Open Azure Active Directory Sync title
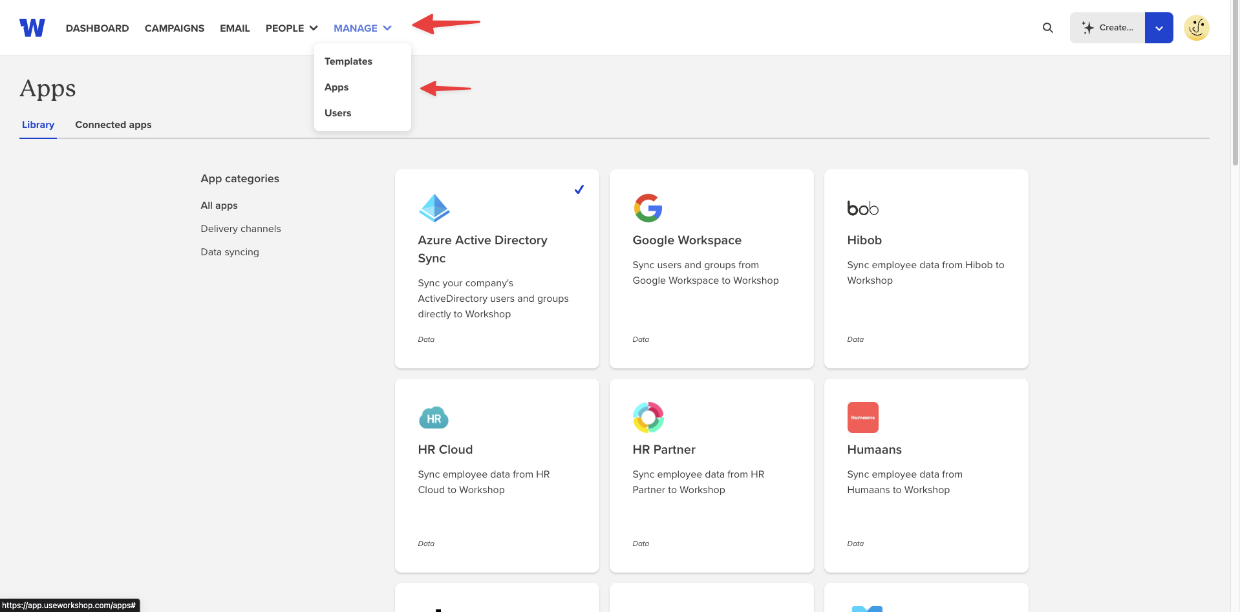 (482, 249)
